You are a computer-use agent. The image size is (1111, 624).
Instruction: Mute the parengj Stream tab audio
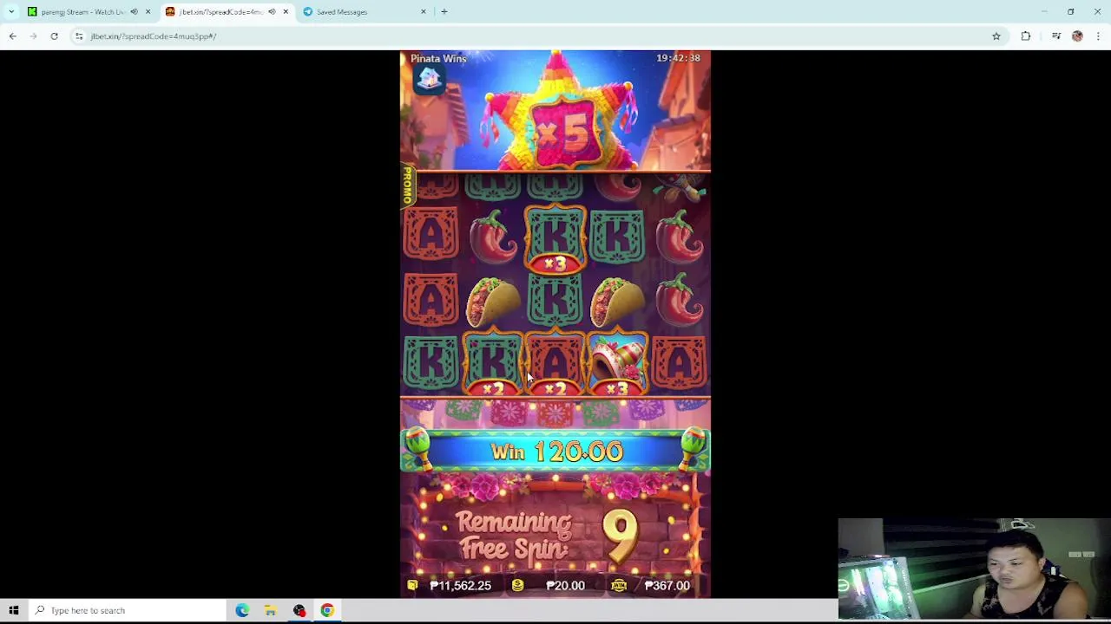click(x=134, y=12)
